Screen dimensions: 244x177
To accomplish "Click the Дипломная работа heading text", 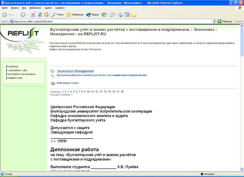I will tap(74, 150).
